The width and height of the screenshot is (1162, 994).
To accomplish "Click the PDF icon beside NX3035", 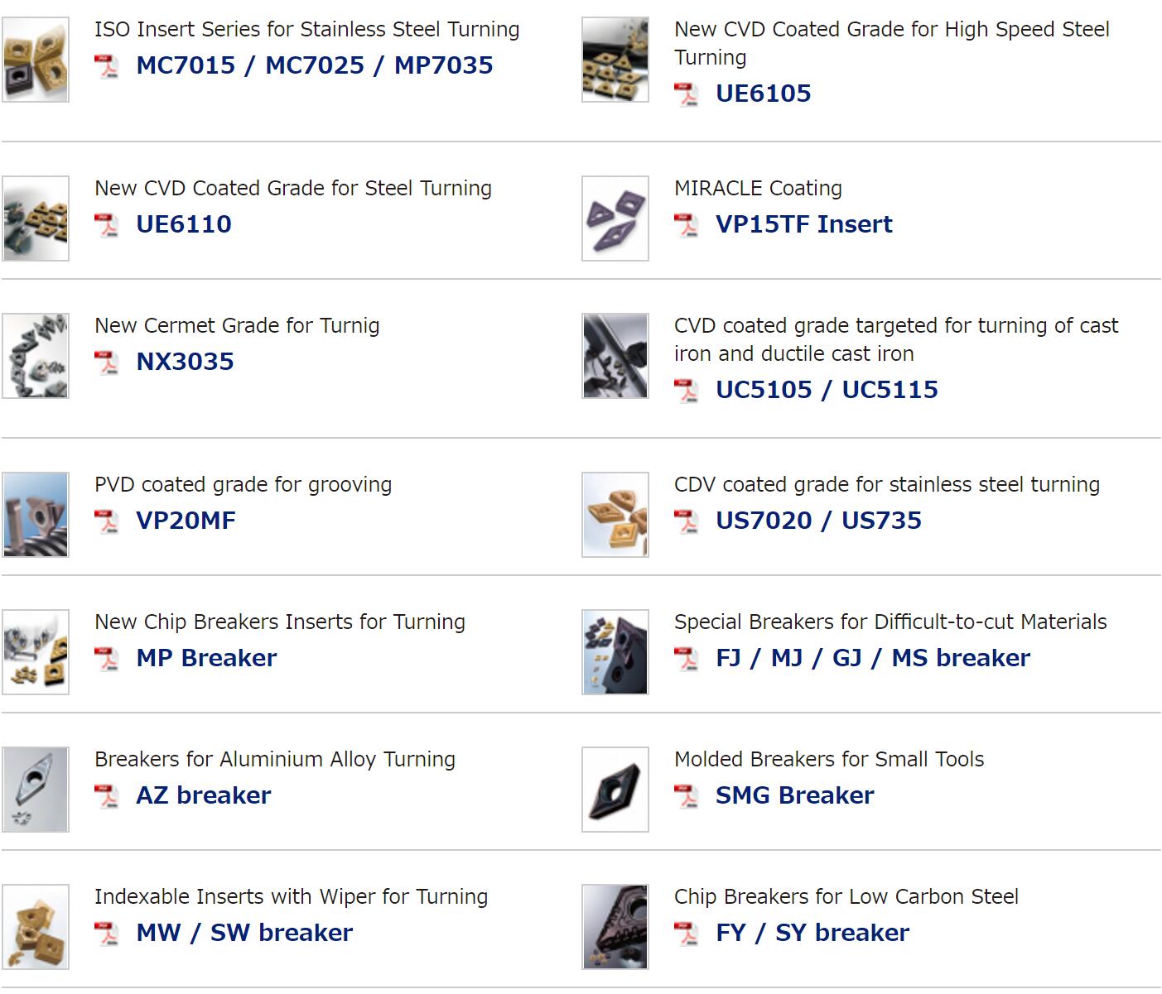I will coord(106,363).
